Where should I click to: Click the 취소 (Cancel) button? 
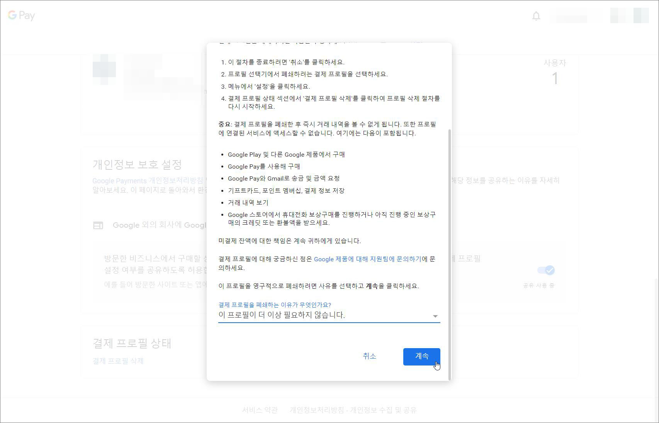(369, 356)
